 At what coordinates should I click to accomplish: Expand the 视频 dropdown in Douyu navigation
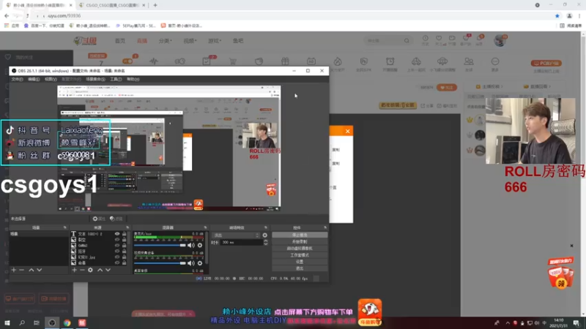(x=190, y=41)
